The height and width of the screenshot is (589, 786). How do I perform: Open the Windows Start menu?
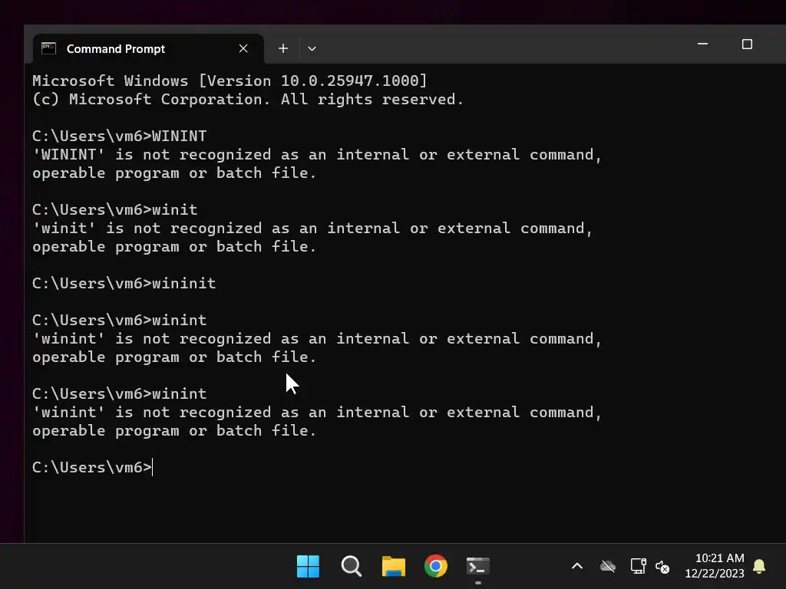point(308,567)
